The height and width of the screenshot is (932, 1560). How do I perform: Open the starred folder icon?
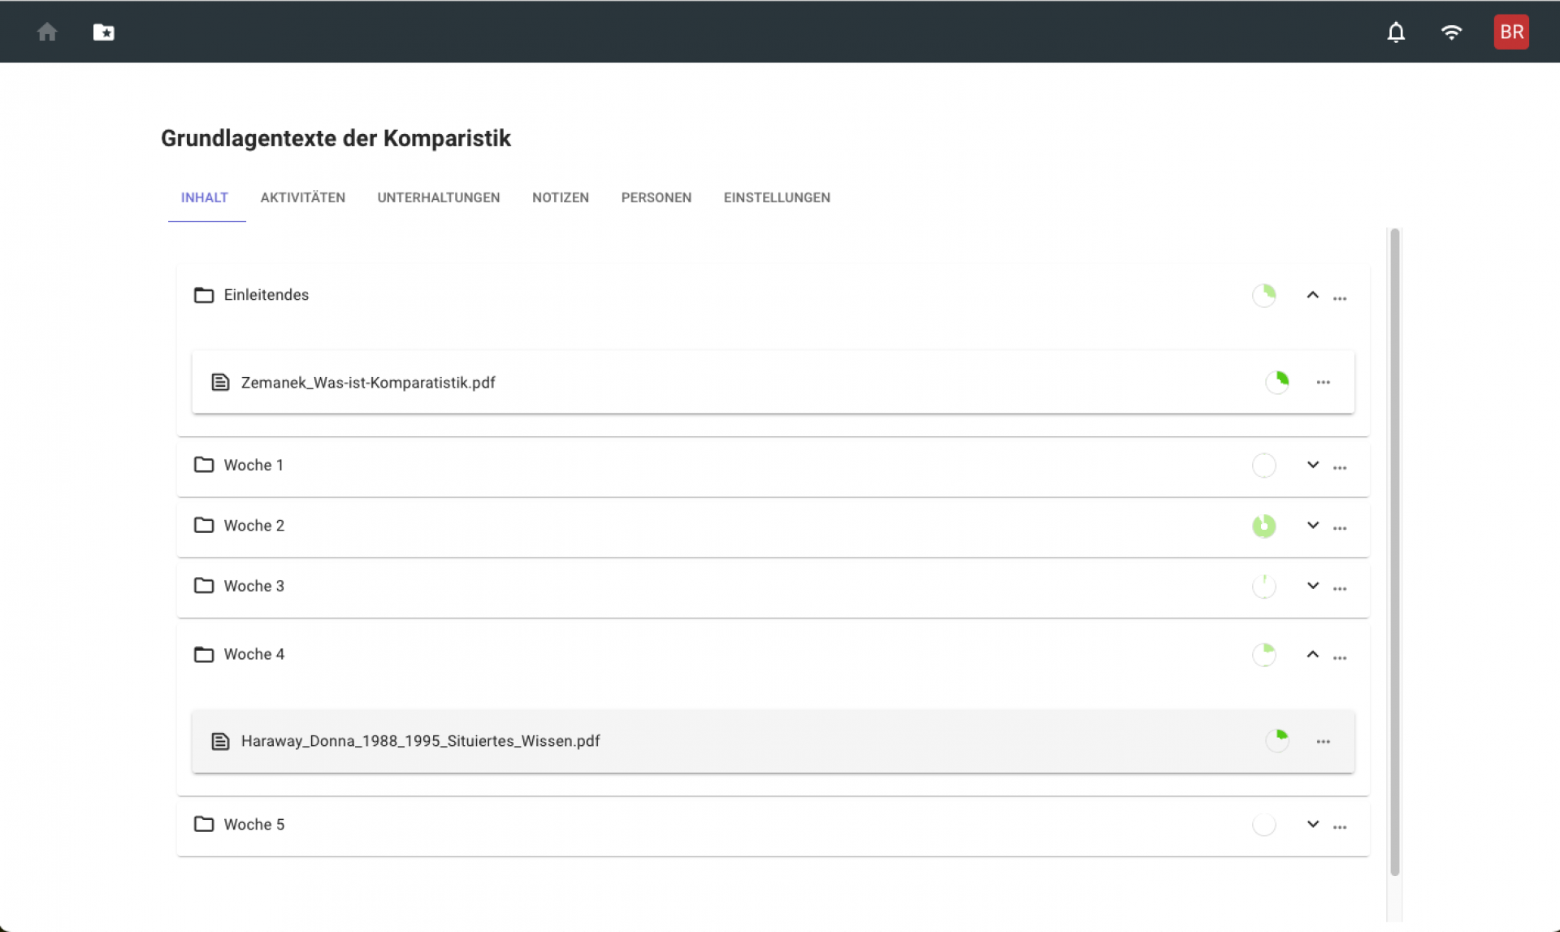click(103, 32)
